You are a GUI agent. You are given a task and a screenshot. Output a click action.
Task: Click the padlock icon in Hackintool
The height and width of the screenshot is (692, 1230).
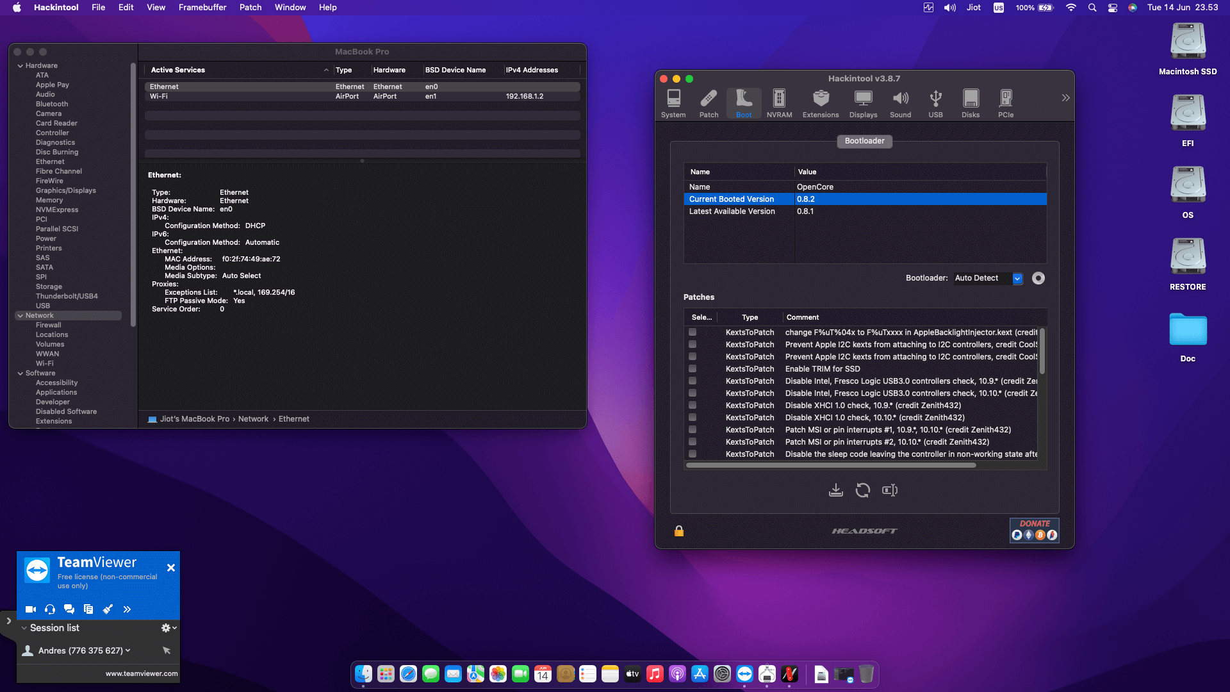679,531
